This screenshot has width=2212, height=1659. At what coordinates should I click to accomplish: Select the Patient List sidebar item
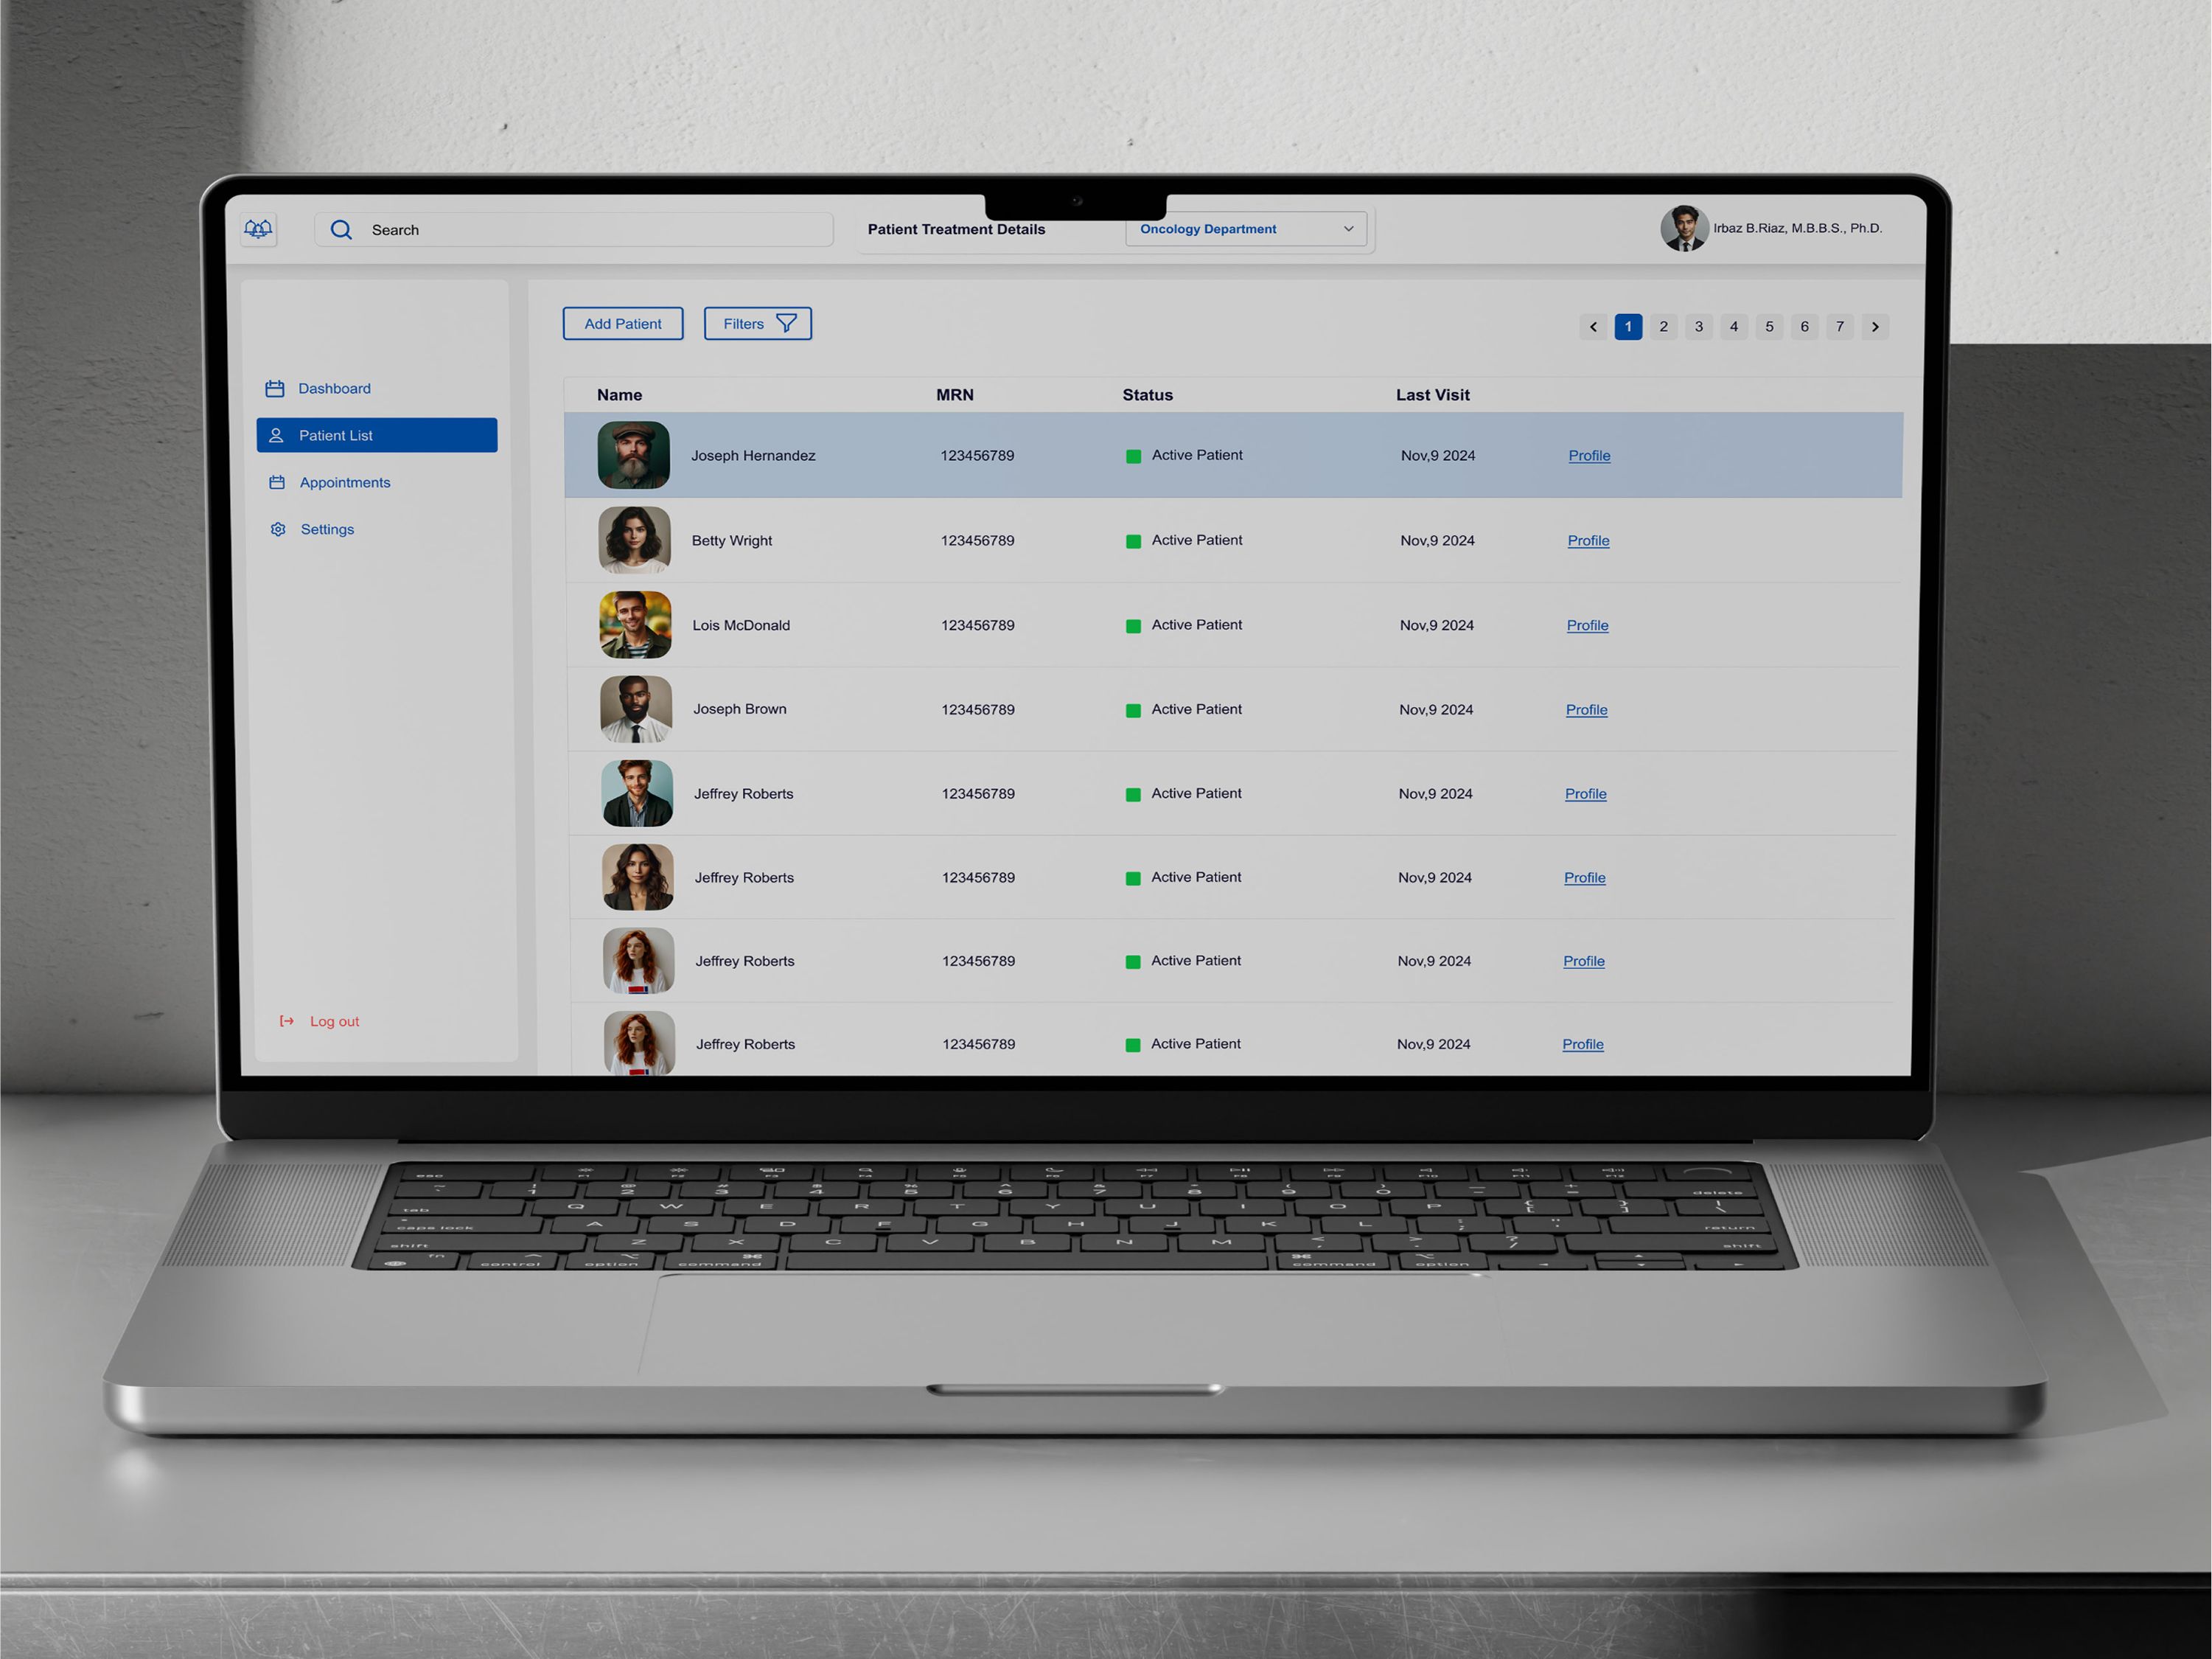click(x=376, y=435)
